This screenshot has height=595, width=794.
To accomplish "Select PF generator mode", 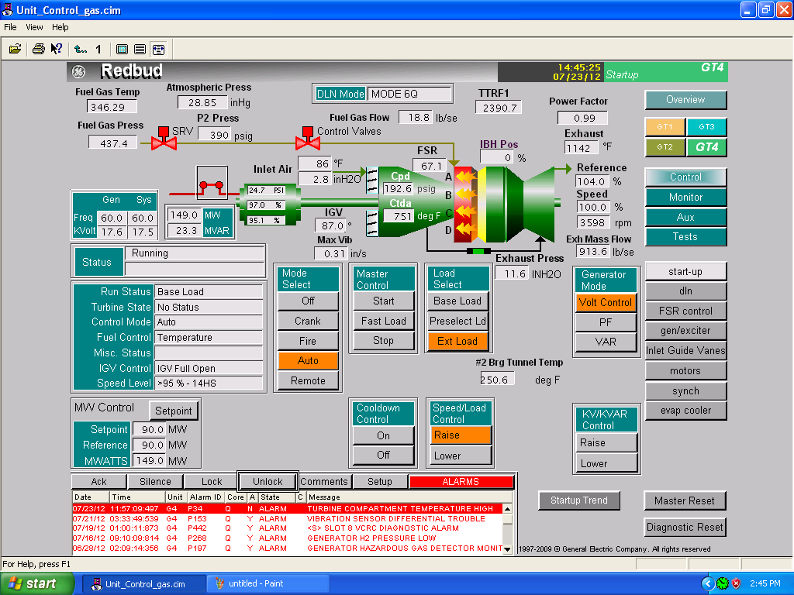I will [606, 322].
